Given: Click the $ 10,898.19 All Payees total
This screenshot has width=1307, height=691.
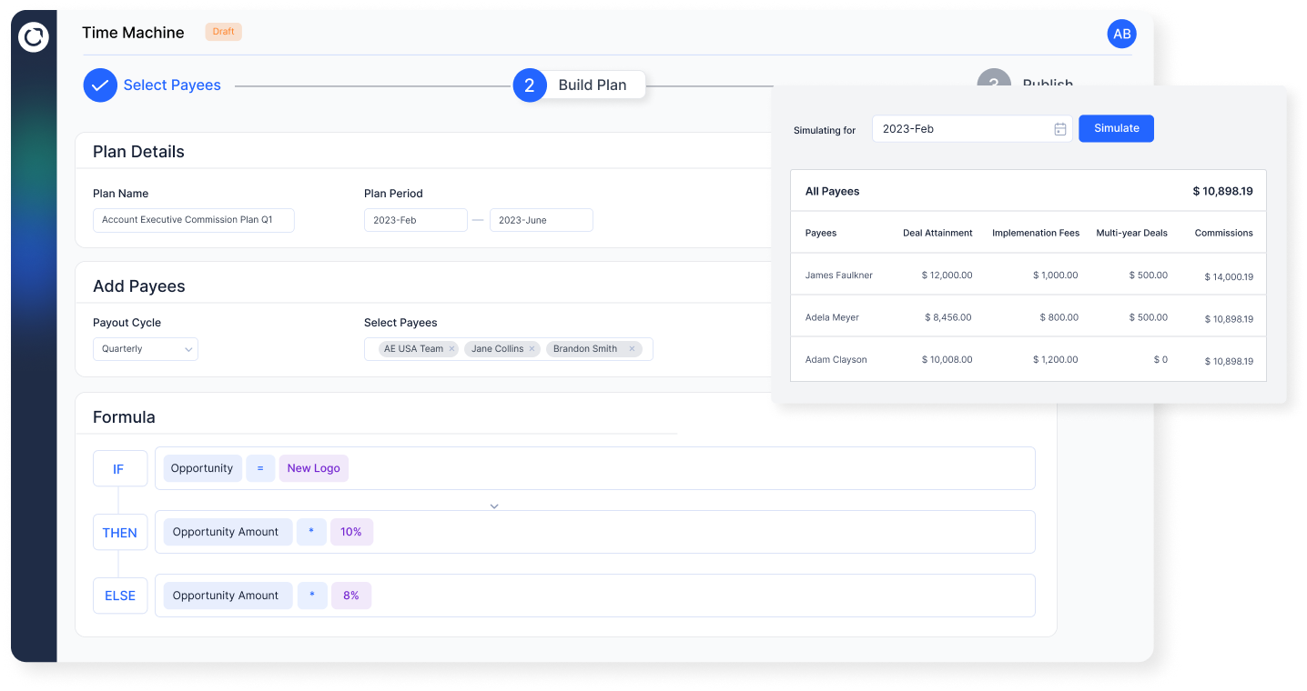Looking at the screenshot, I should click(1223, 192).
